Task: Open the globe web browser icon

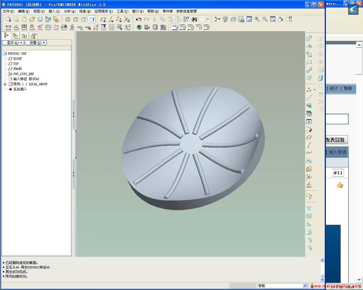Action: click(139, 27)
